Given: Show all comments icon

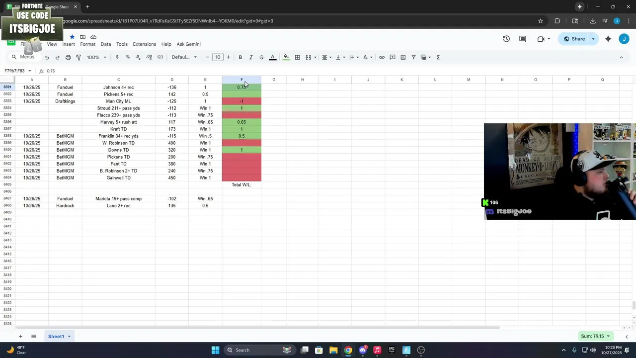Looking at the screenshot, I should pos(523,39).
